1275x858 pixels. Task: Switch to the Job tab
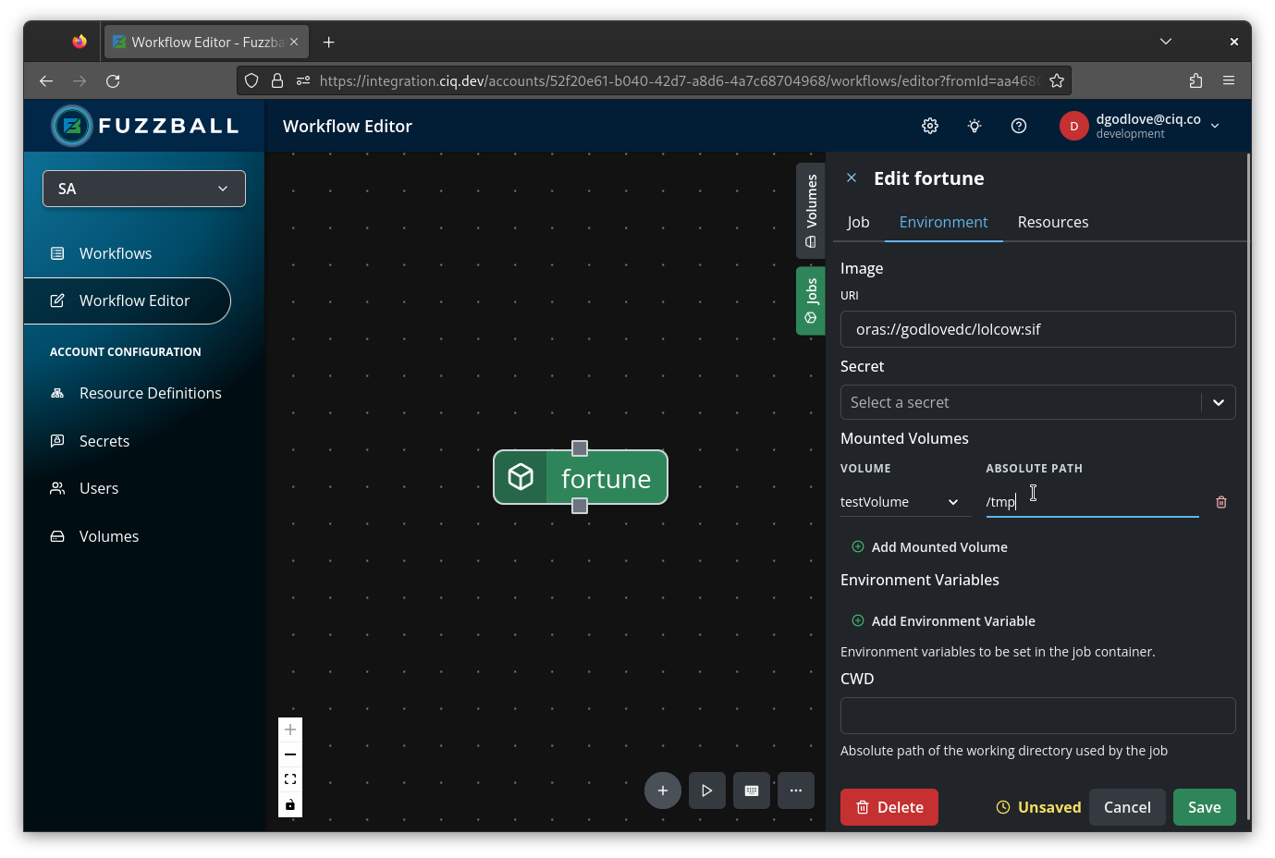(x=858, y=222)
